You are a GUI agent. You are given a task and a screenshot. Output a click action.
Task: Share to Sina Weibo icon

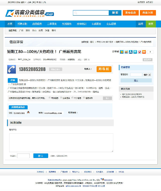tap(126, 52)
